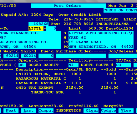Select the Due'd field showing 0

point(46,56)
